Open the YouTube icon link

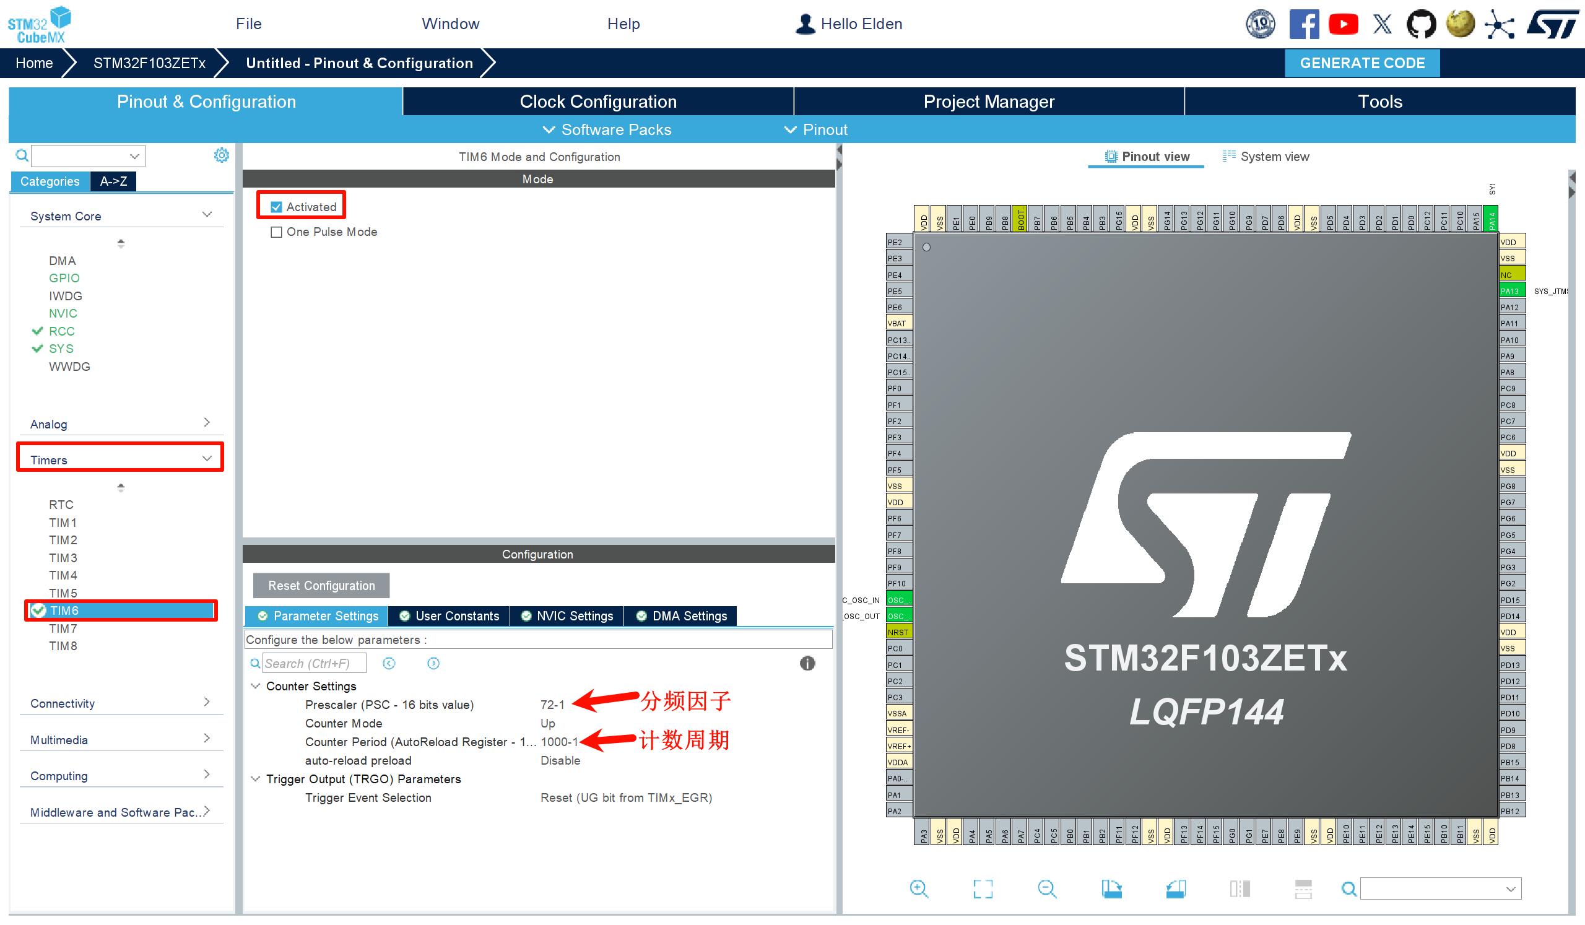(x=1343, y=24)
